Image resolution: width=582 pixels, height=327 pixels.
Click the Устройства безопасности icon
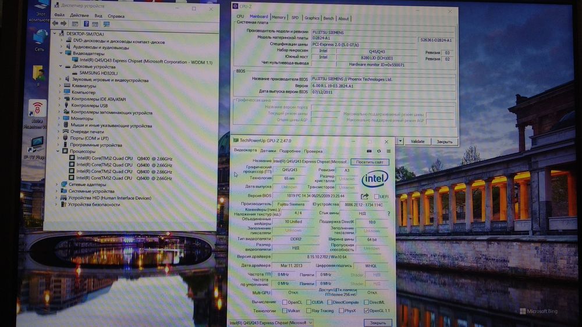pyautogui.click(x=63, y=204)
